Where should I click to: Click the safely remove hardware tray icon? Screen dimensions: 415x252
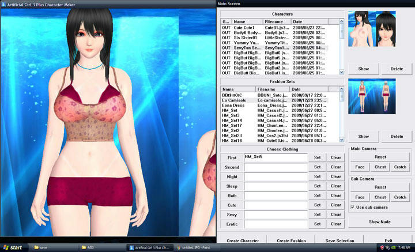coord(388,248)
